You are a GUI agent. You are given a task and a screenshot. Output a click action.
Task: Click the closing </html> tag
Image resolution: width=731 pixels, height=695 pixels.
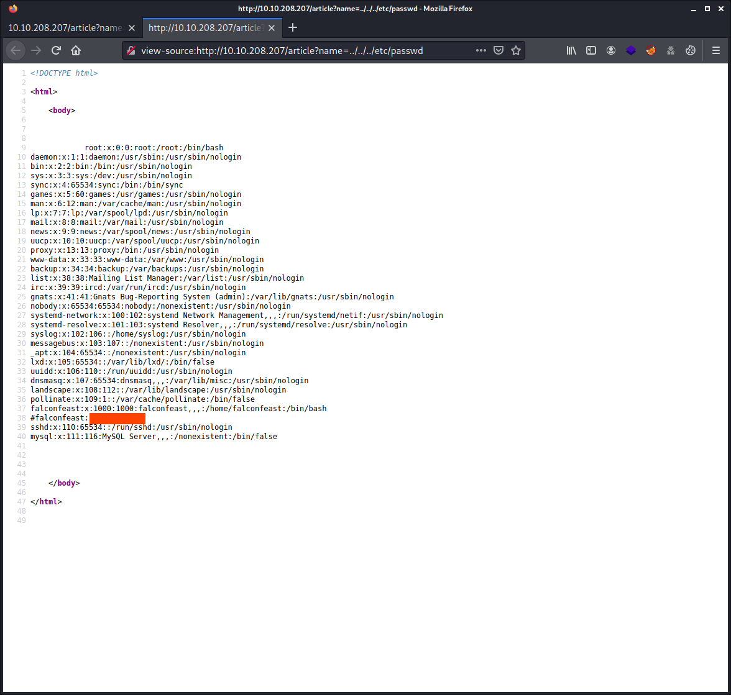pyautogui.click(x=46, y=502)
